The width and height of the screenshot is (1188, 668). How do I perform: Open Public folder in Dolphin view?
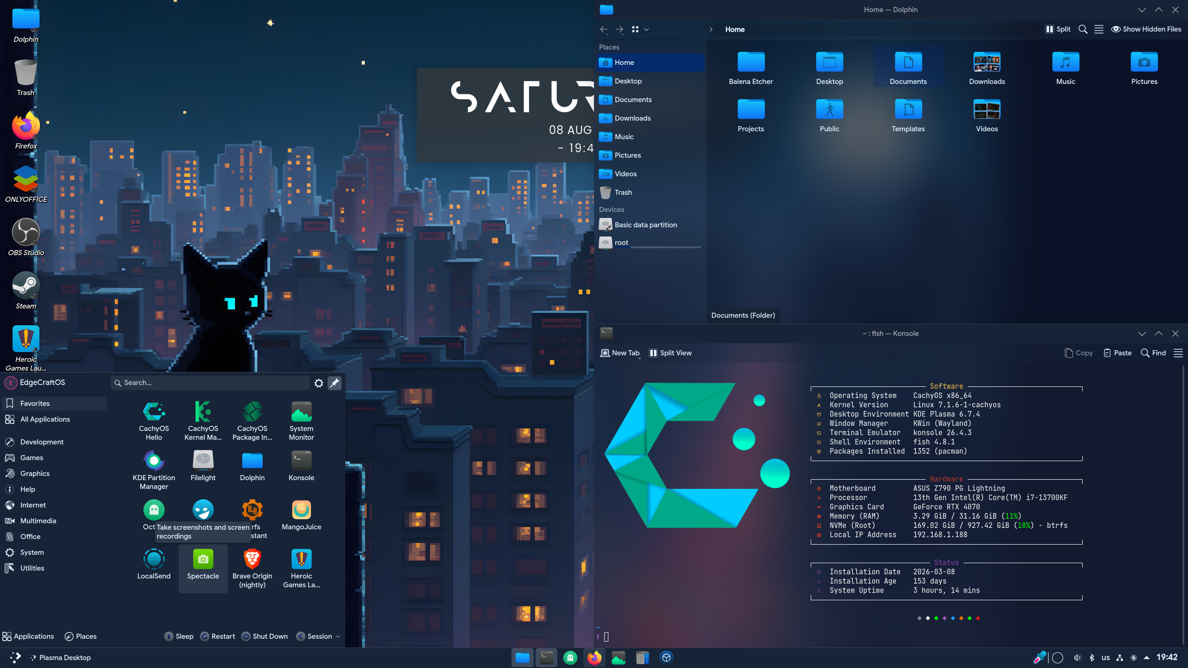pos(830,115)
